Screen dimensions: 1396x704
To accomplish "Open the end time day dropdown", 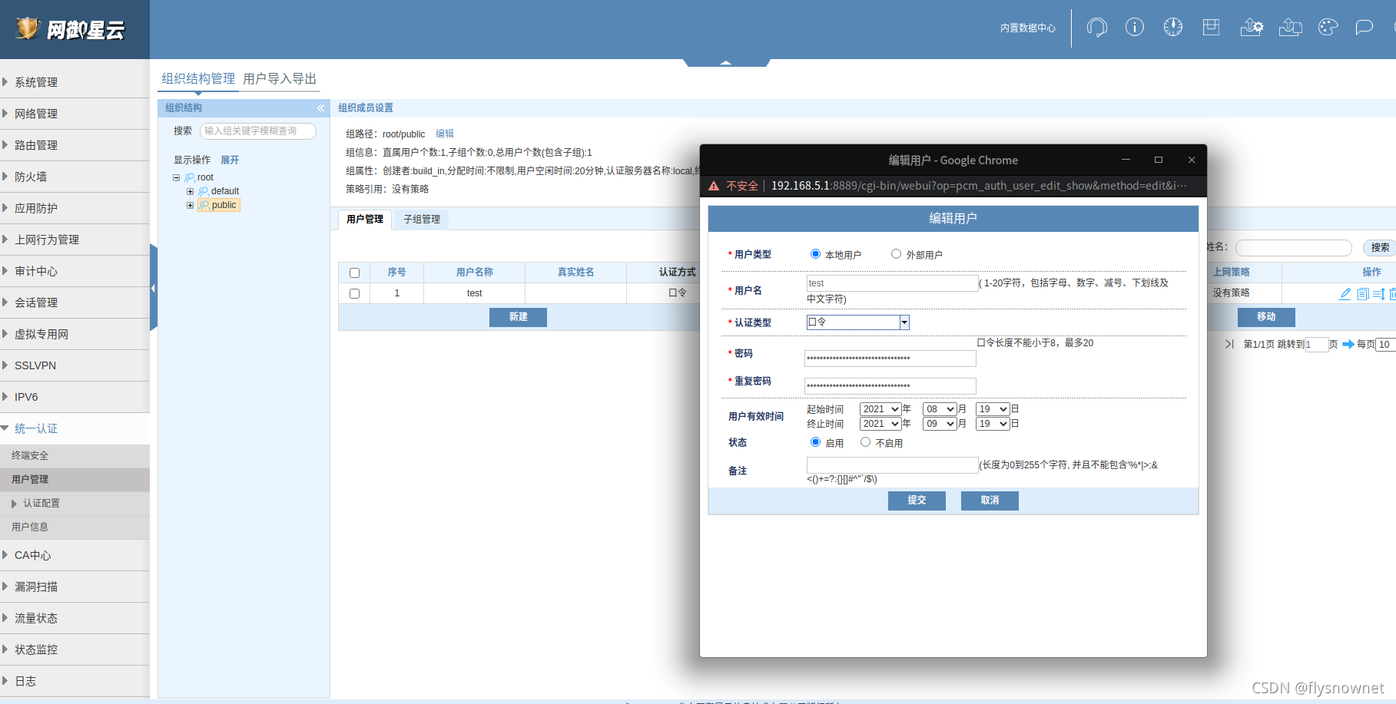I will pos(993,424).
